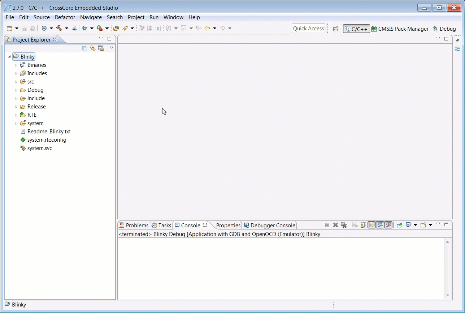Collapse the Blinky project node

[9, 57]
